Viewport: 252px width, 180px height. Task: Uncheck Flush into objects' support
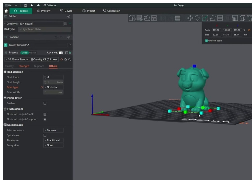point(45,119)
